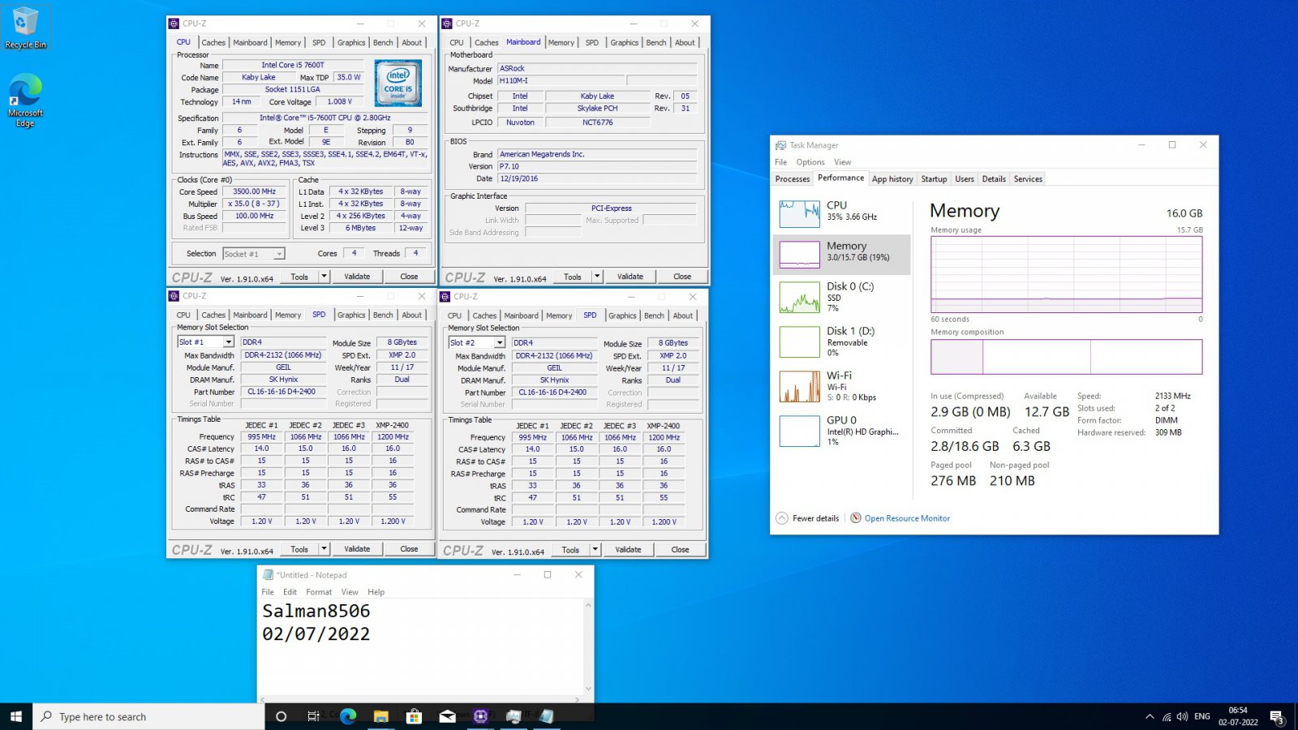
Task: Click the Notepad vertical scrollbar
Action: tap(588, 649)
